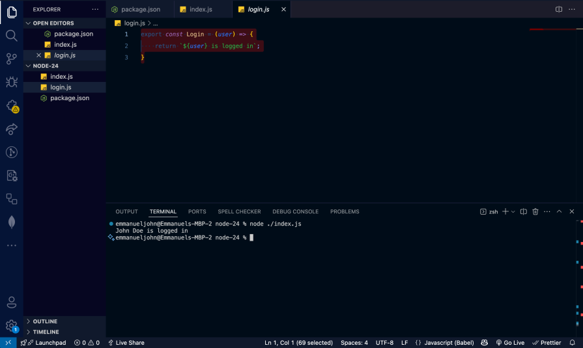The height and width of the screenshot is (348, 583).
Task: Open the Manage gear icon
Action: click(x=12, y=326)
